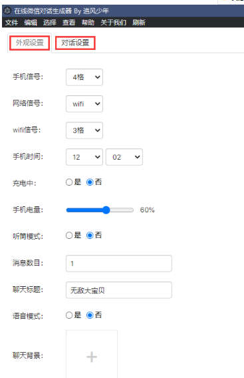Open the 网络信号 dropdown showing wifi
This screenshot has height=378, width=244.
[84, 104]
